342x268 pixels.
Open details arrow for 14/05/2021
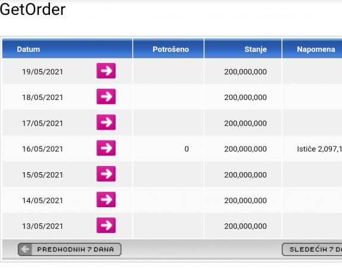tap(106, 200)
